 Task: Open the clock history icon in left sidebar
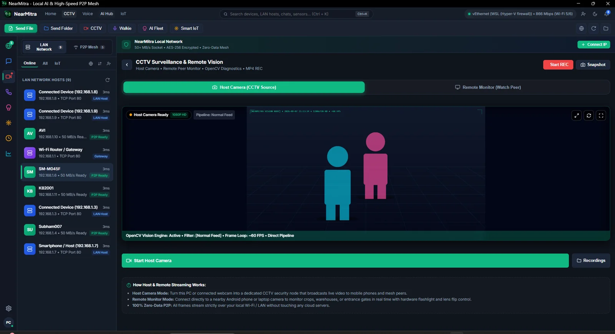pyautogui.click(x=8, y=138)
